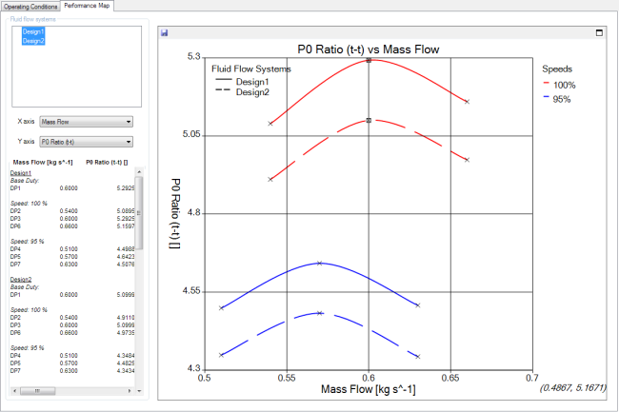Click the Design1 heading in the data table

[x=21, y=172]
